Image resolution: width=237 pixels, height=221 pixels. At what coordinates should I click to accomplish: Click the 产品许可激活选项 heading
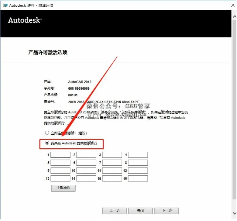coord(48,52)
